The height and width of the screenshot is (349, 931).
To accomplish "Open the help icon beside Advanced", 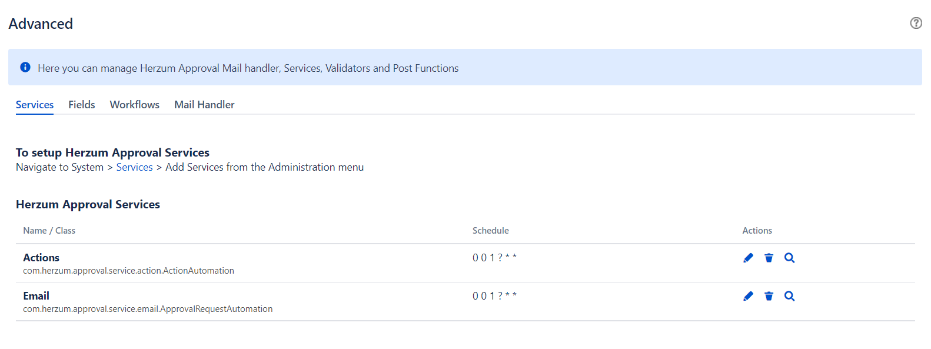I will pyautogui.click(x=916, y=23).
